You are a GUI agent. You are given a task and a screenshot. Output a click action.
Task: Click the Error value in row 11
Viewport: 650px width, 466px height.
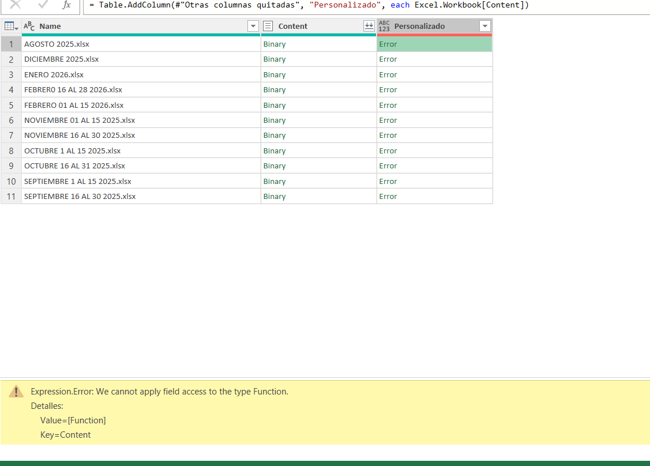point(388,197)
